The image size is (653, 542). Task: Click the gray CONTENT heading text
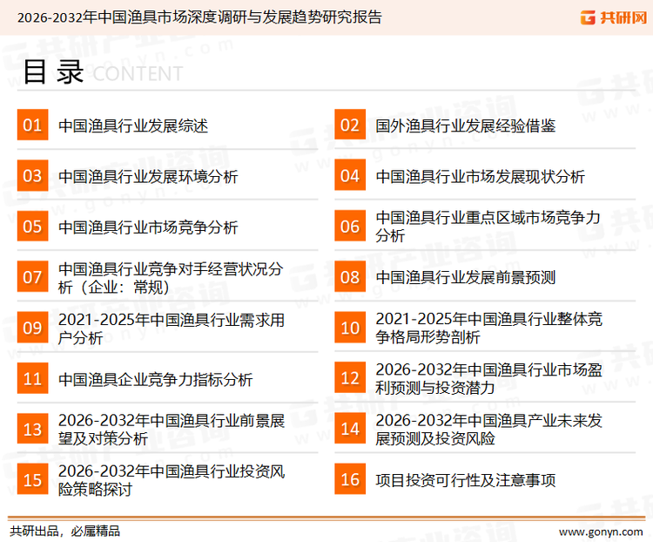click(138, 74)
